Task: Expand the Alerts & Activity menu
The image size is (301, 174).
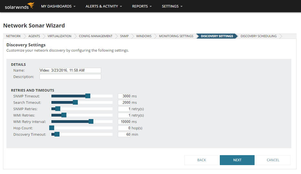Action: click(104, 6)
